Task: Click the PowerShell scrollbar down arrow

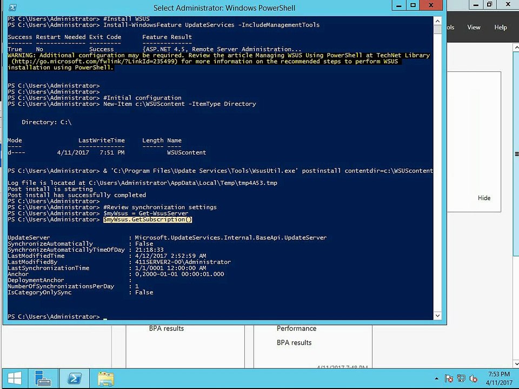Action: (x=437, y=316)
